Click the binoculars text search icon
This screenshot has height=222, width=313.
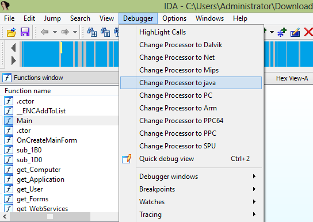point(105,32)
